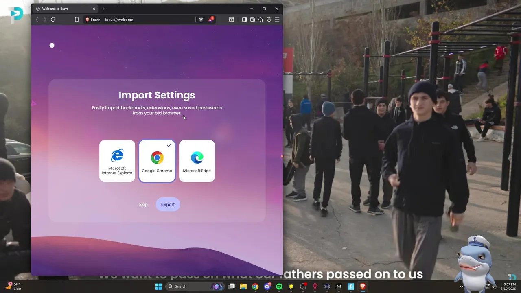This screenshot has height=293, width=521.
Task: Open the network tray icon
Action: click(x=487, y=286)
